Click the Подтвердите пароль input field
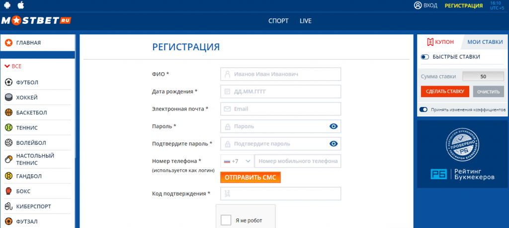 point(280,144)
